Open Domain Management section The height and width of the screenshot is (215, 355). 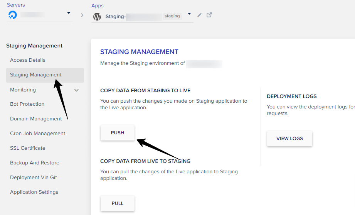tap(36, 119)
